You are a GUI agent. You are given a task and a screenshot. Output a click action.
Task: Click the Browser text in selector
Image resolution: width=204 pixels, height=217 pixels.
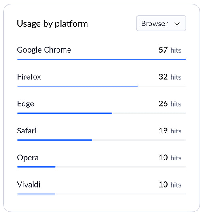[x=155, y=24]
